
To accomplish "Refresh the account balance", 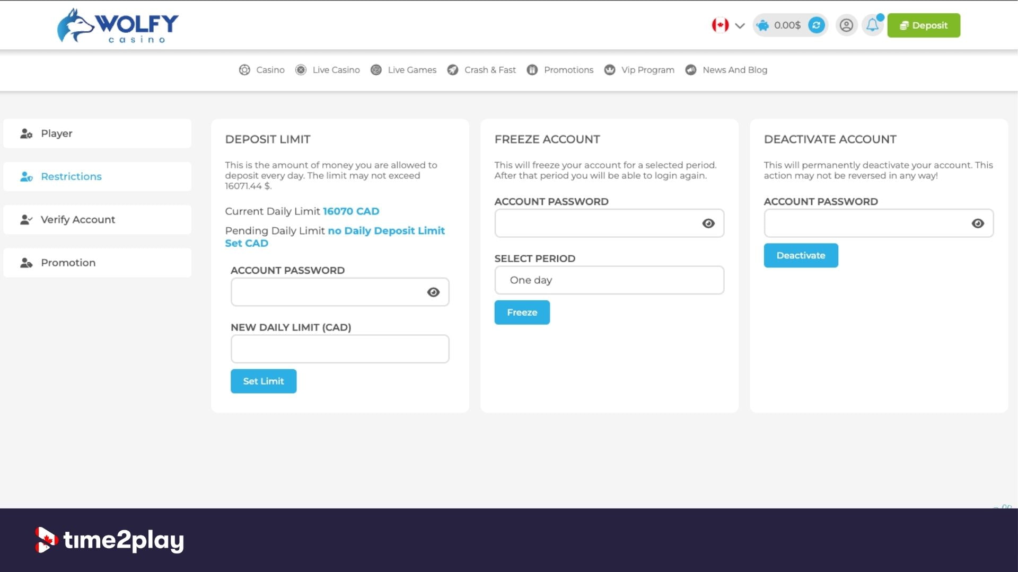I will click(817, 25).
